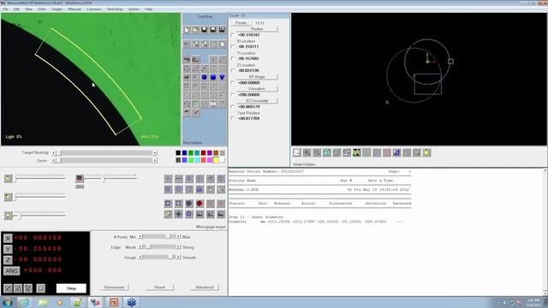Zero the Y axis readout button

point(8,249)
